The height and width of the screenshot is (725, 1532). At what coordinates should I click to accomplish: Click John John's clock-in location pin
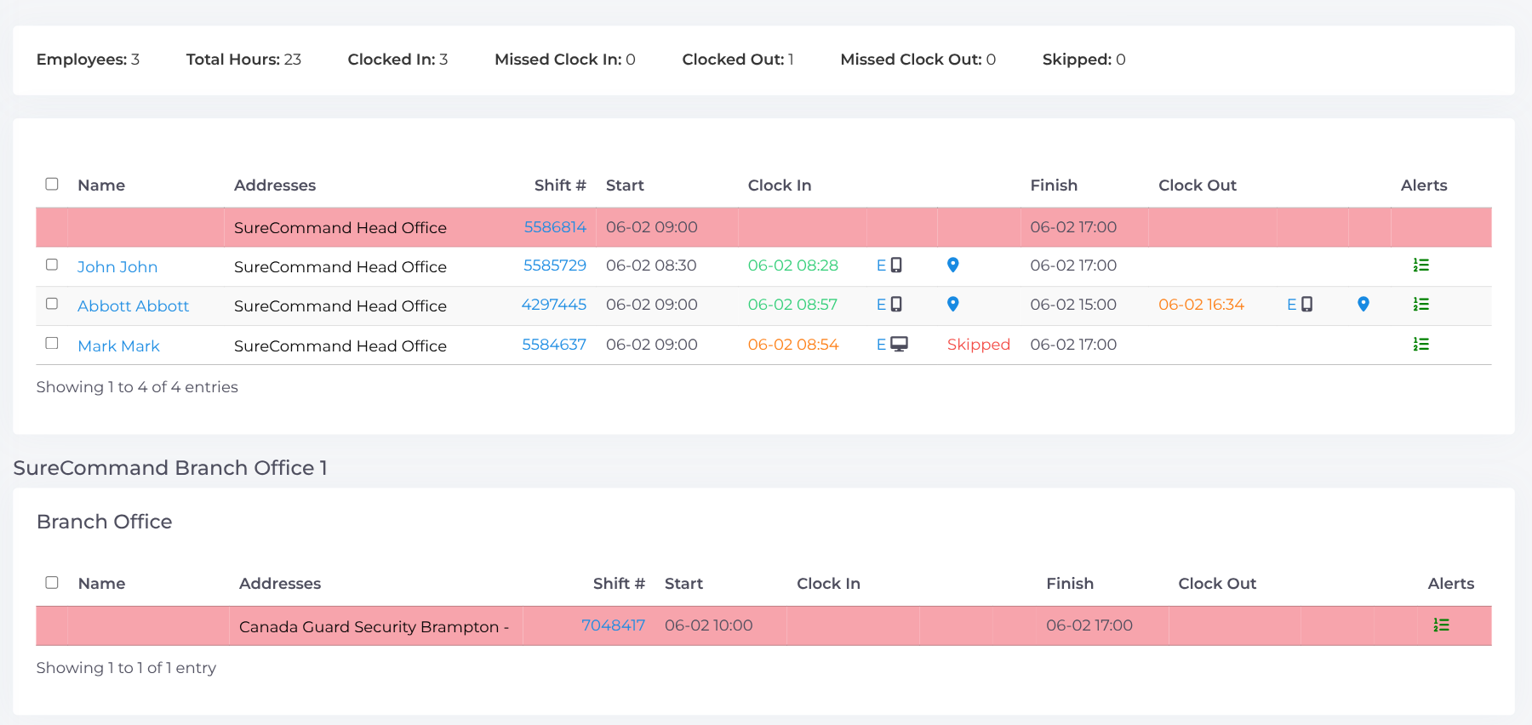click(953, 265)
